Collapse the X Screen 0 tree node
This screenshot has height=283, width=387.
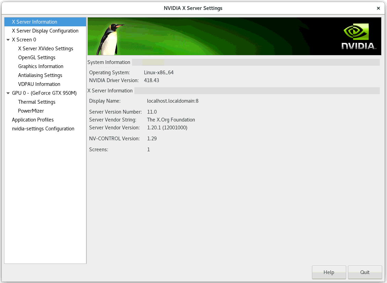tap(8, 40)
